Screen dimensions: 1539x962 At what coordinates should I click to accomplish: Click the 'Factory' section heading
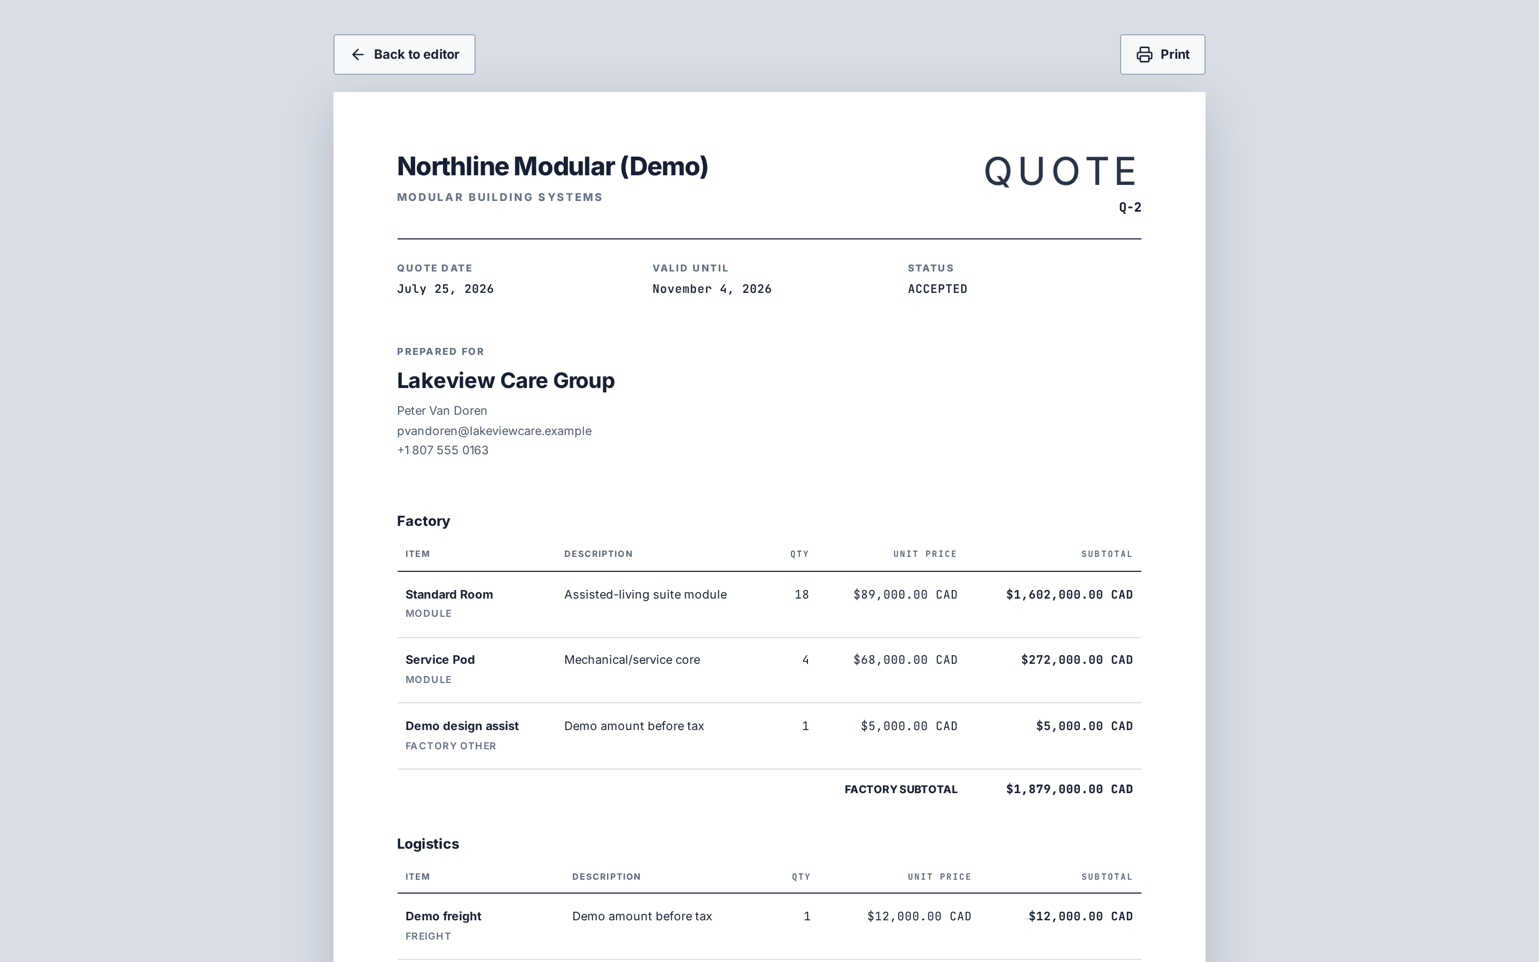pos(424,521)
